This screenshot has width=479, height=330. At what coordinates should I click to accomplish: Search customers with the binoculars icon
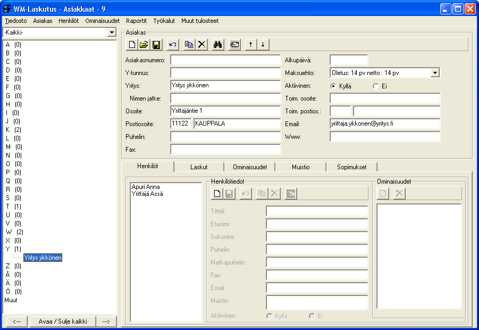pyautogui.click(x=217, y=45)
